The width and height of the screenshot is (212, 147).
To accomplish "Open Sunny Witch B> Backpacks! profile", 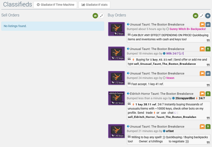I will 188,29.
